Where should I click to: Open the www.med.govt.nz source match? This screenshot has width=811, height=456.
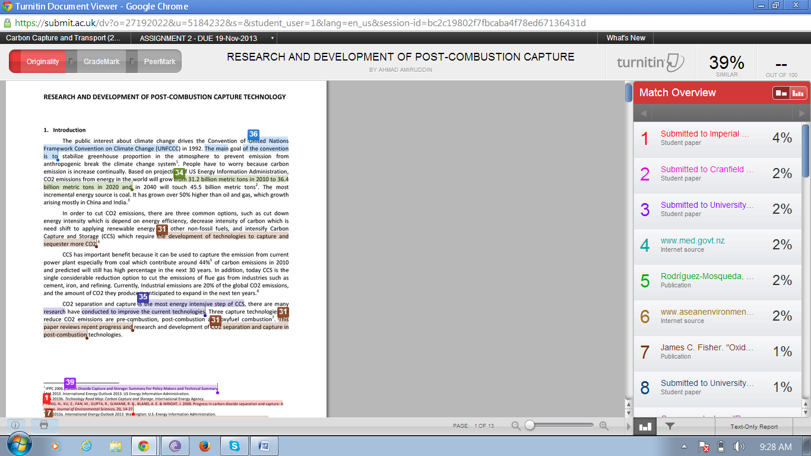692,241
